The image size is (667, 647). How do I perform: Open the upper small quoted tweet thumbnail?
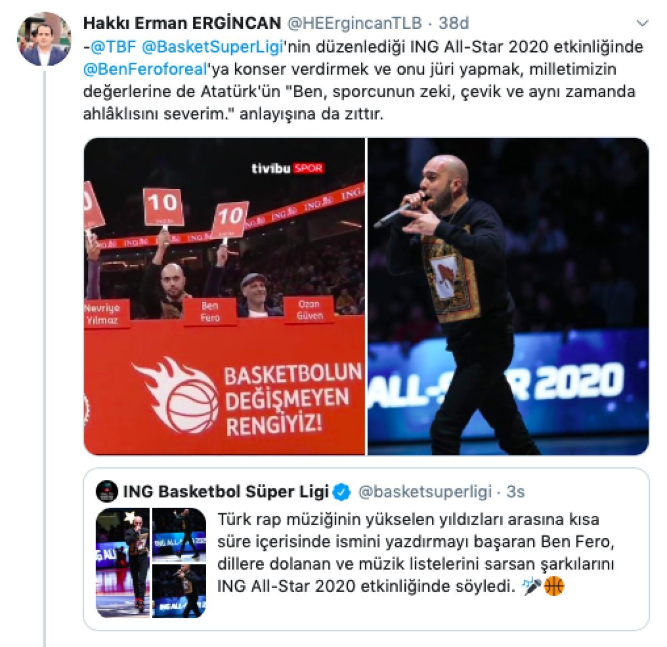[x=179, y=534]
